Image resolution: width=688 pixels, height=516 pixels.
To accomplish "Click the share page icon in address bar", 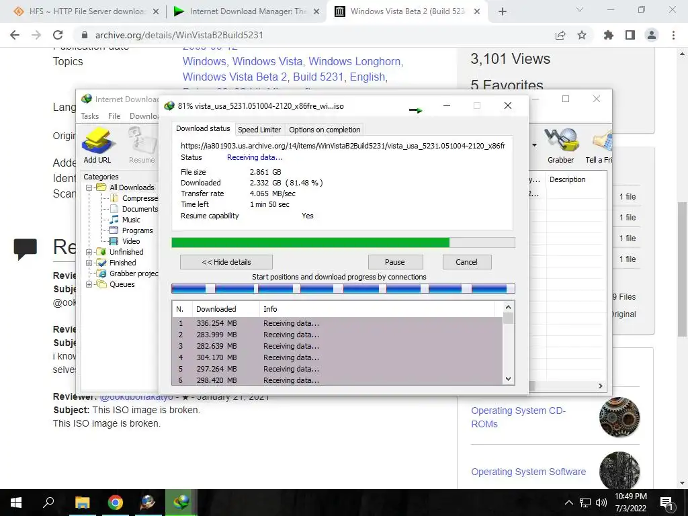I will [x=560, y=35].
